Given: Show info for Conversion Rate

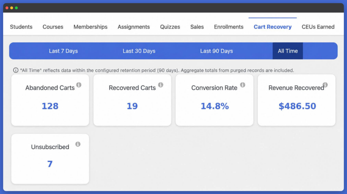Looking at the screenshot, I should pyautogui.click(x=243, y=85).
